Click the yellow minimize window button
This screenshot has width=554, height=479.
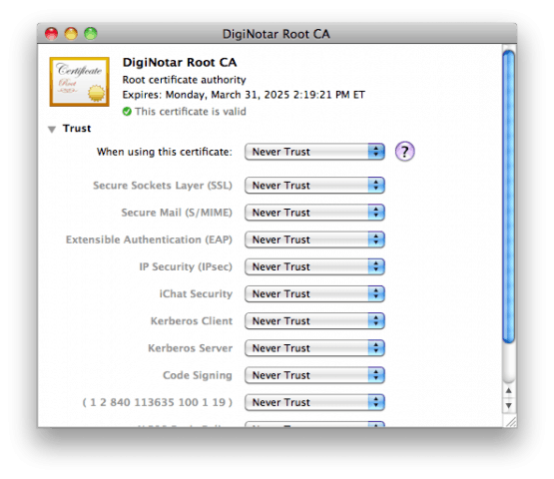coord(71,34)
